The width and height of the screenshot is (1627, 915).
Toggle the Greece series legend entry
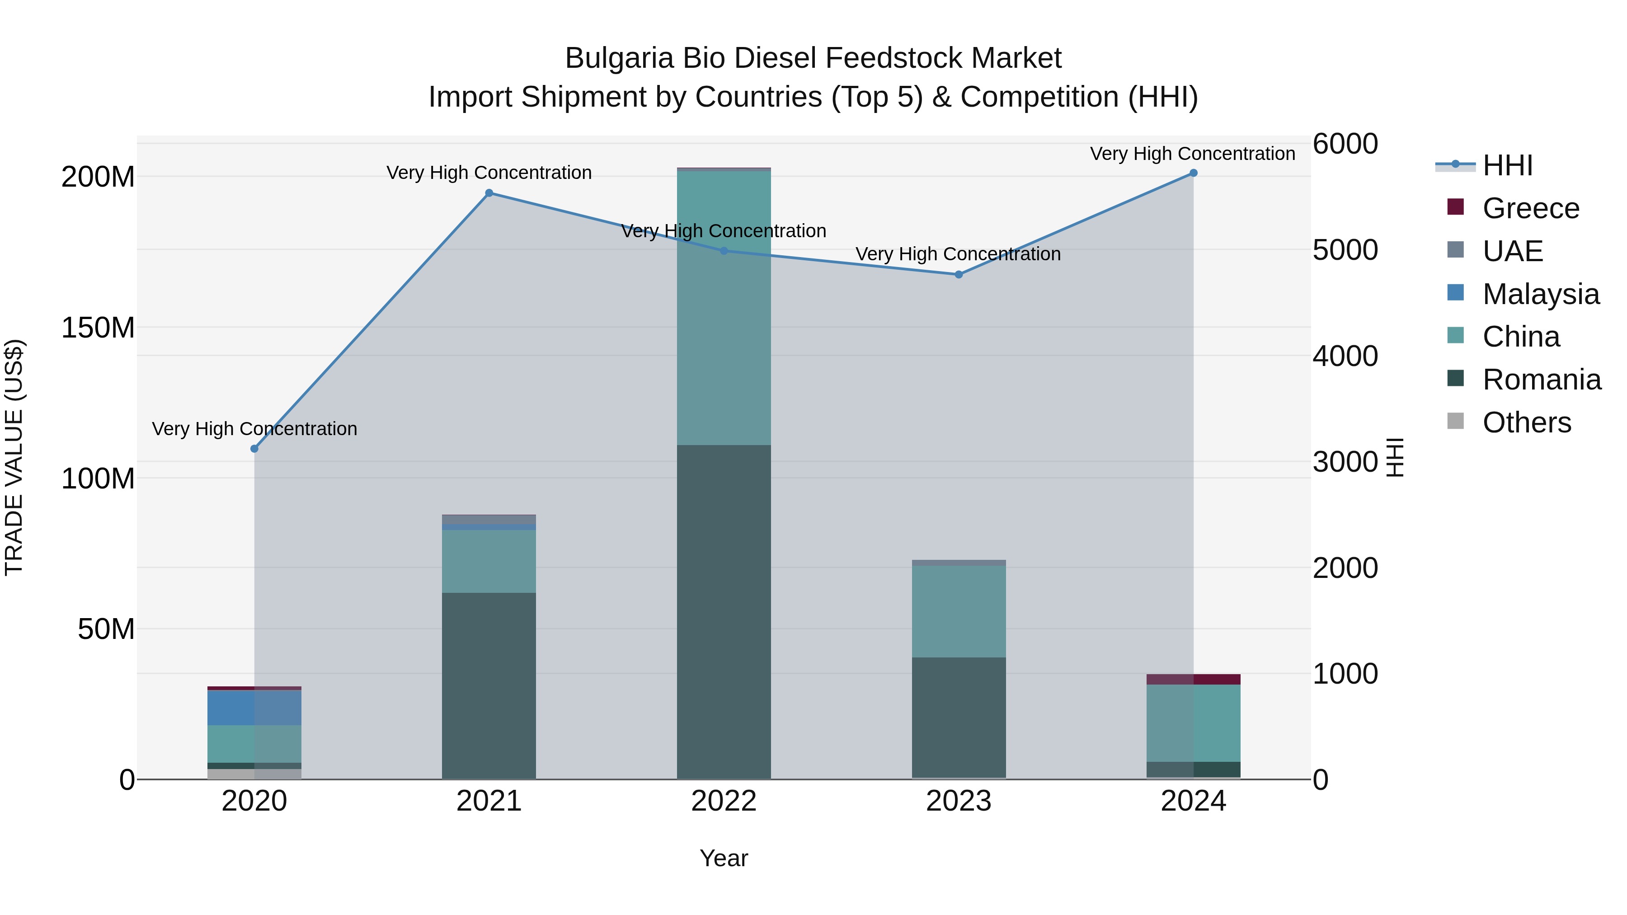pyautogui.click(x=1513, y=208)
